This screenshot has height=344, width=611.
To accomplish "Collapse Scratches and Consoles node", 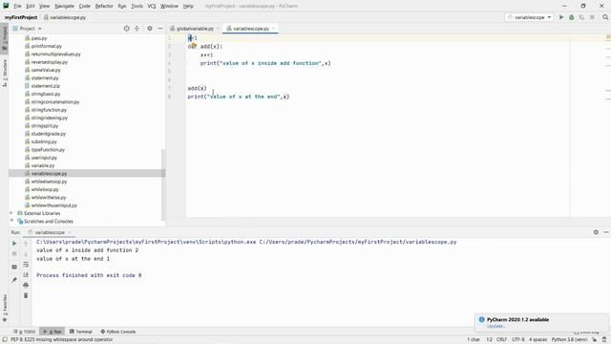I will coord(11,221).
